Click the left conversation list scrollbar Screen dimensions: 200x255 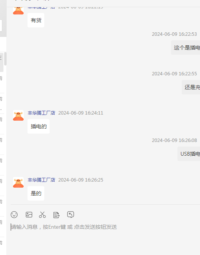(5, 59)
